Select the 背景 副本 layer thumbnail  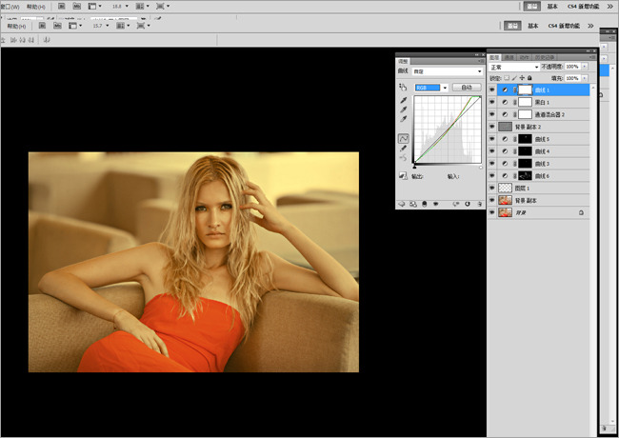505,200
